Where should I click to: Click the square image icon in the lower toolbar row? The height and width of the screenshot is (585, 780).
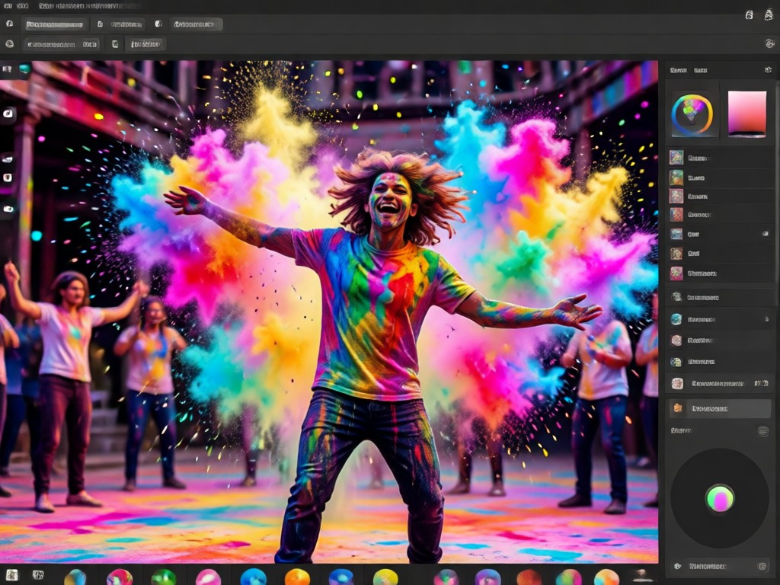coord(115,44)
